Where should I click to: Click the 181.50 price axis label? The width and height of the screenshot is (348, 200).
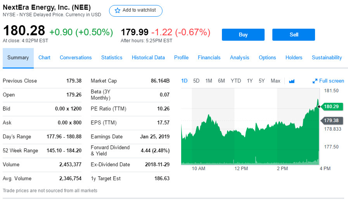pyautogui.click(x=331, y=91)
